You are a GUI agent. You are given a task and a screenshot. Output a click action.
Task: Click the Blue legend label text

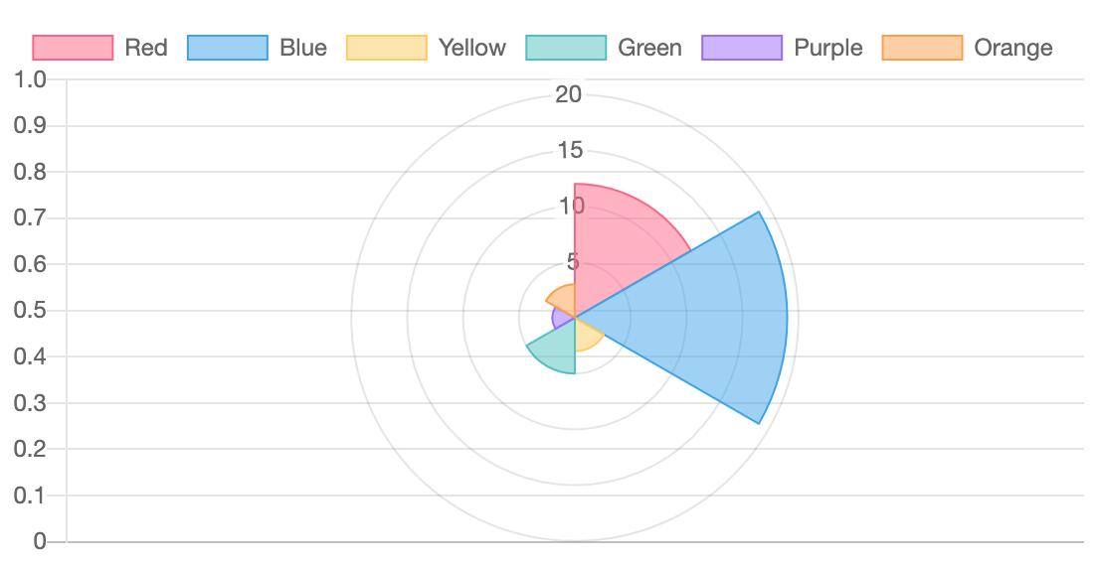pos(303,48)
